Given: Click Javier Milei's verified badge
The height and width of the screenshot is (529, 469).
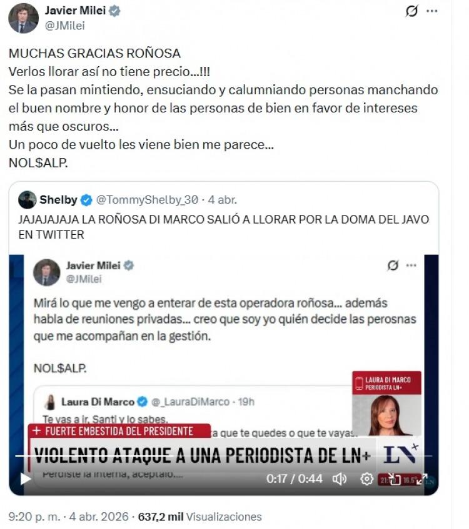Looking at the screenshot, I should point(114,11).
